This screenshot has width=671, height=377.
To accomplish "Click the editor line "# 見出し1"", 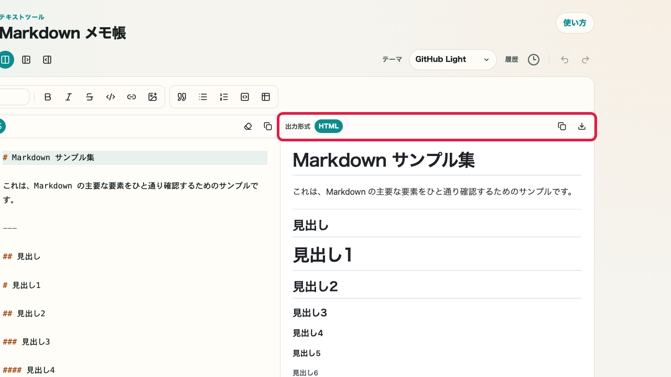I will click(21, 285).
